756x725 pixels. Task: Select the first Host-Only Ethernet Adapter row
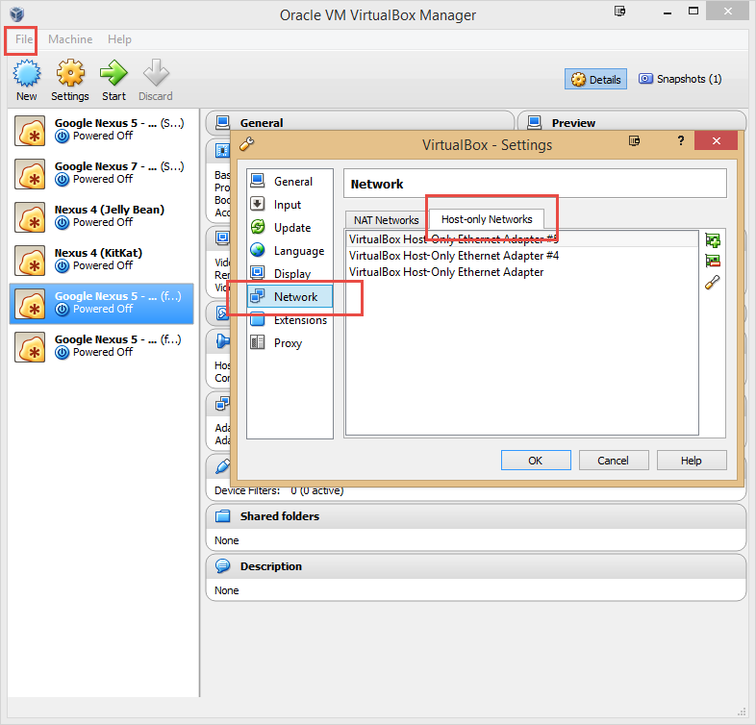coord(521,239)
